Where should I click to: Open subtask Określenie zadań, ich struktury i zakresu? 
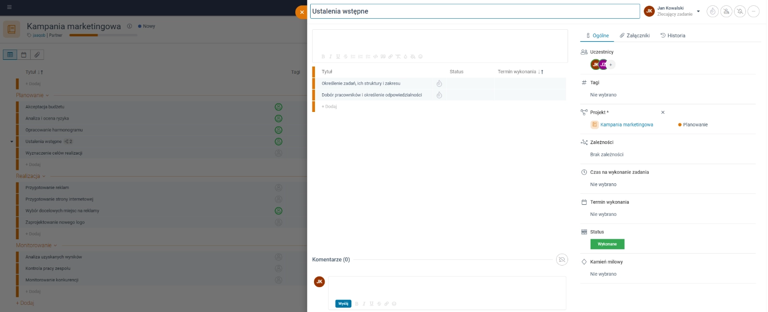tap(361, 83)
